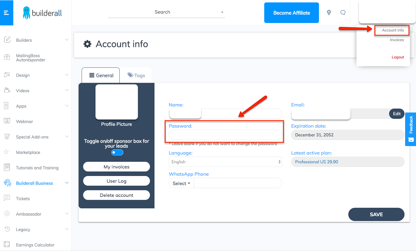Click the Delete account button
The image size is (416, 251).
(x=116, y=195)
